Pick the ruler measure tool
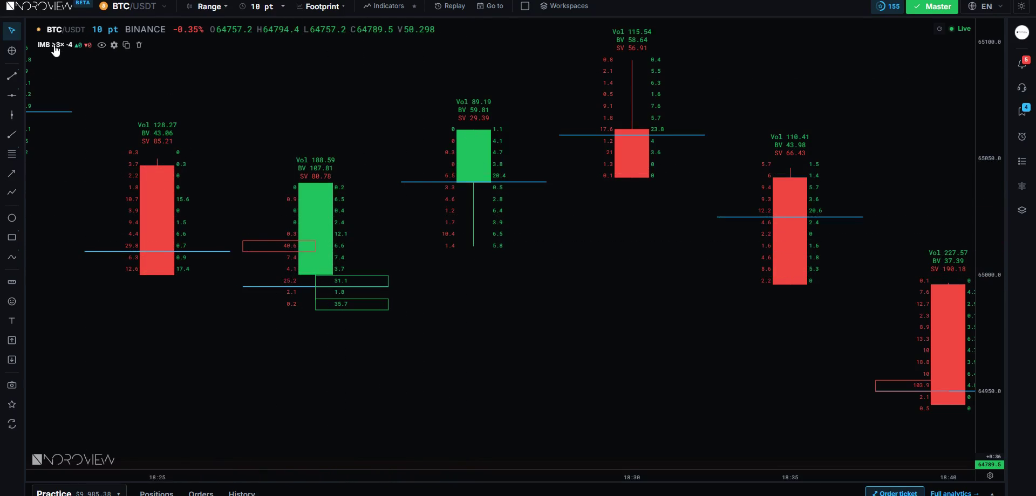1036x496 pixels. click(12, 282)
